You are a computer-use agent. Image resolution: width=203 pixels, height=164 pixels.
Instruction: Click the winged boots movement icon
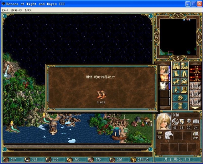(101, 95)
